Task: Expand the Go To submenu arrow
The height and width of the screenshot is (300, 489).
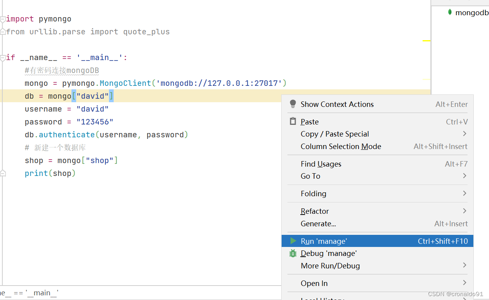Action: 464,176
